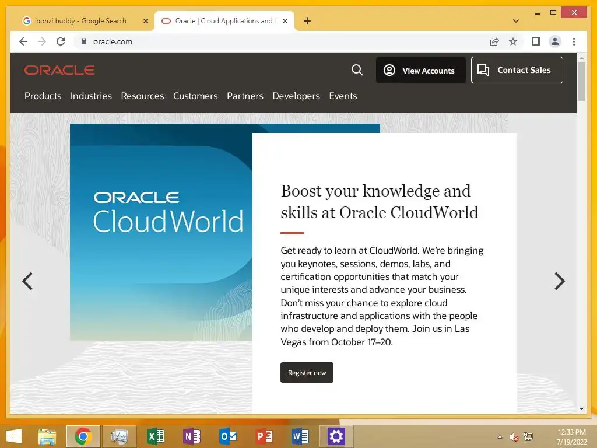Click the padlock site info icon
The height and width of the screenshot is (448, 597).
(84, 41)
